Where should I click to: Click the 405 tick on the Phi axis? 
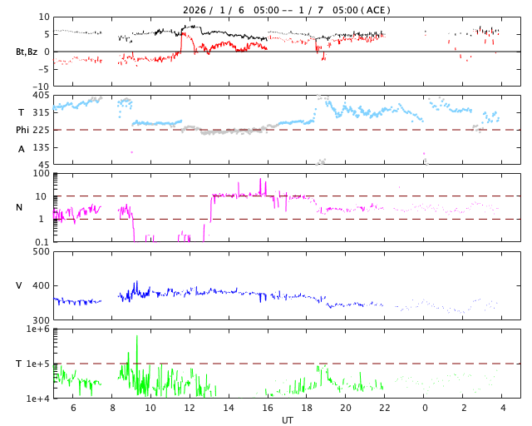coord(41,96)
